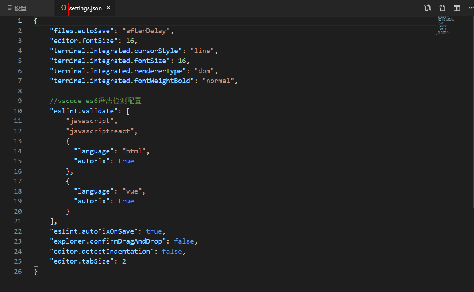Place cursor on the eslint.validate property
Screen dimensions: 474x292
[84, 111]
